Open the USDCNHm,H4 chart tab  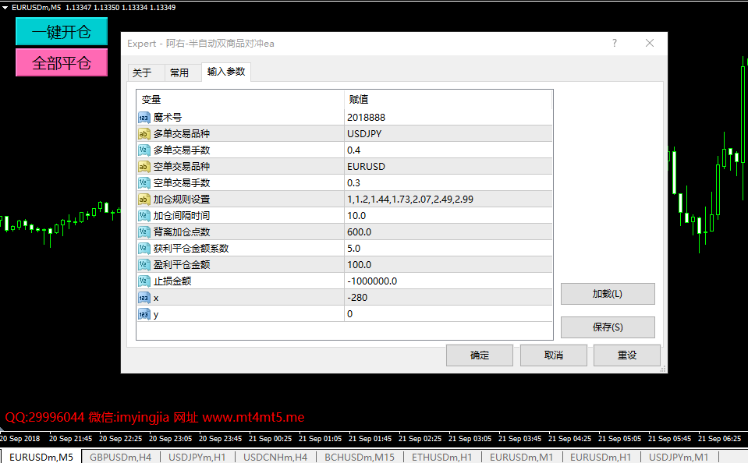pos(275,457)
